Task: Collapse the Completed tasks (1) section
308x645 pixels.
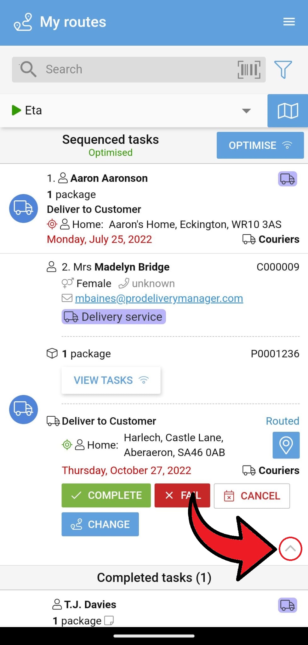Action: 154,578
